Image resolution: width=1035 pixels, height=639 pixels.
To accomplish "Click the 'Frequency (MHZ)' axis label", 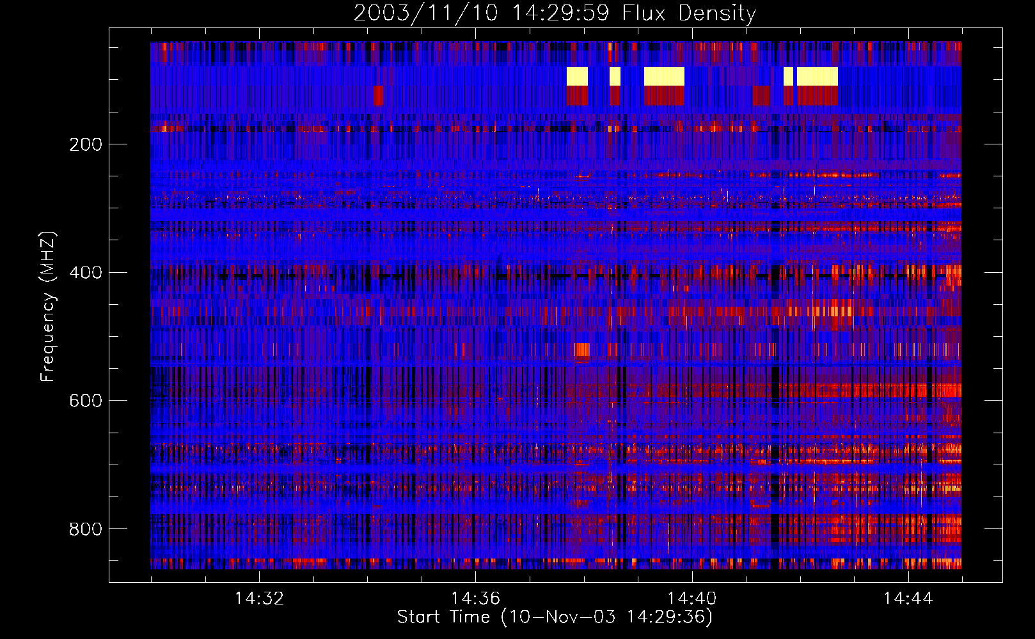I will [x=48, y=306].
